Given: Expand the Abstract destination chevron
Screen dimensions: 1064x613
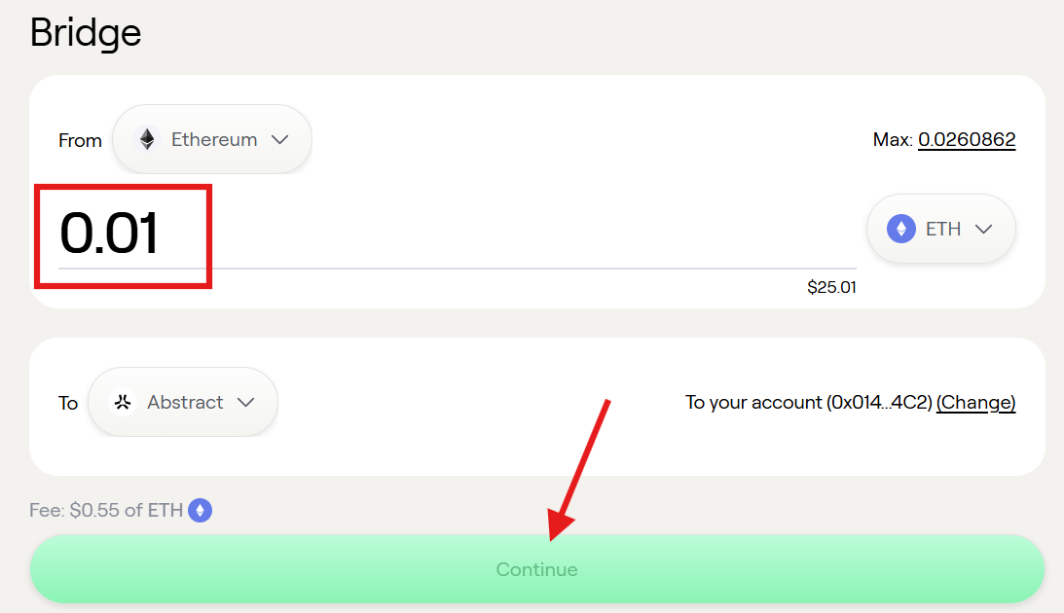Looking at the screenshot, I should (x=245, y=403).
